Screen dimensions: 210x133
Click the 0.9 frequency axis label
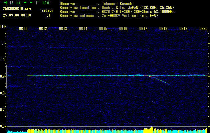3,76
